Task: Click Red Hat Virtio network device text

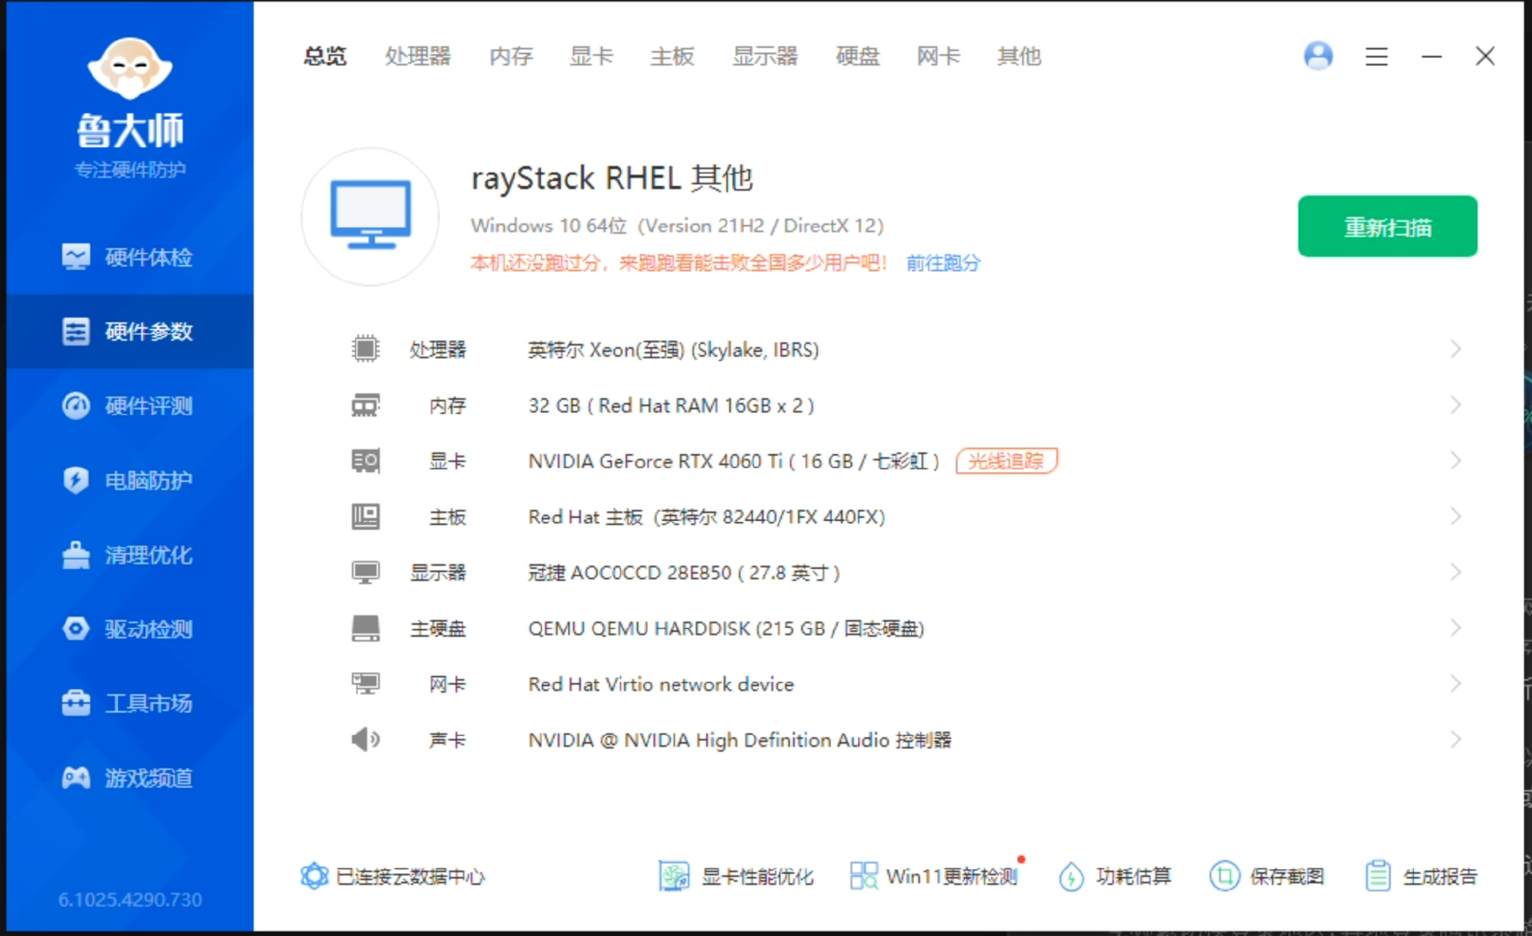Action: coord(661,684)
